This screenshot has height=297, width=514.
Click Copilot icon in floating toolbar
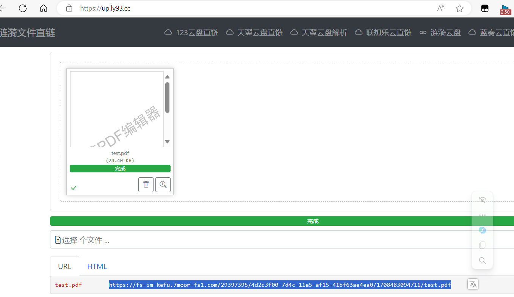click(482, 230)
